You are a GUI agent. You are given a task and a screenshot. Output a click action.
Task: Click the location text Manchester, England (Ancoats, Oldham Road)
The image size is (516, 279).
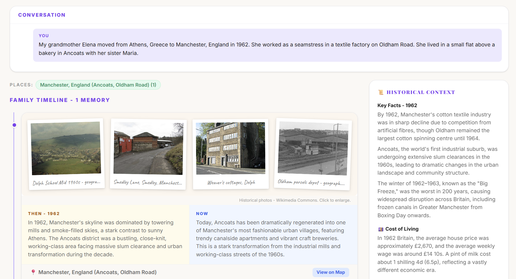(x=97, y=272)
